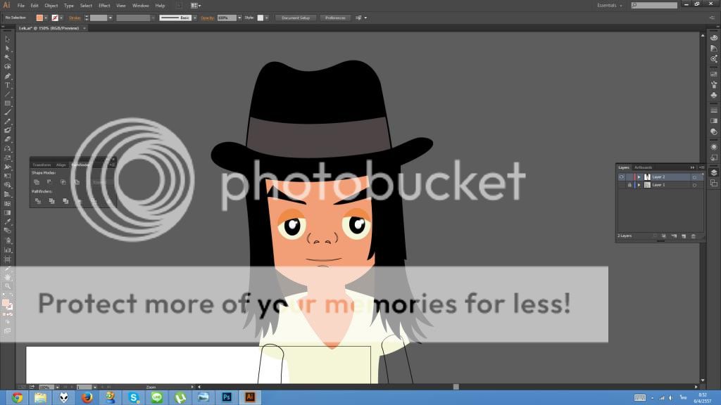Expand Layer 2 disclosure triangle
Screen dimensions: 721x405
coord(639,176)
